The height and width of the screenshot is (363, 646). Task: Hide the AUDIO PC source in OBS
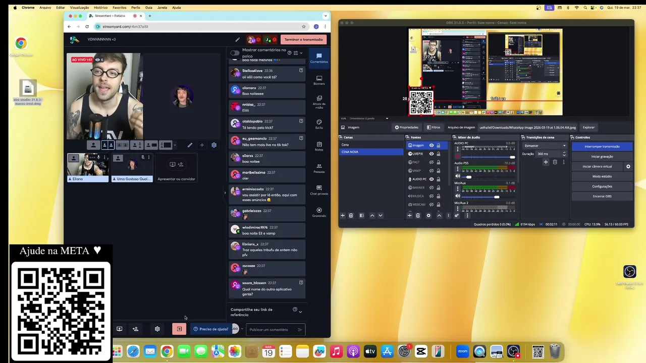coord(432,179)
